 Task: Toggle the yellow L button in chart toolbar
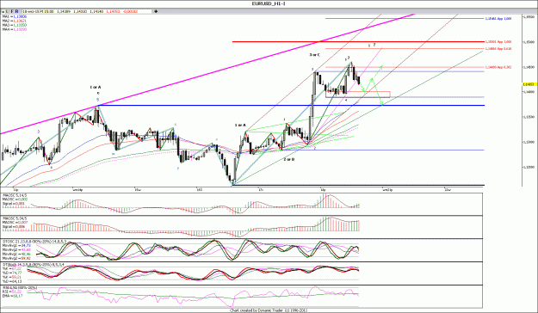tap(7, 12)
